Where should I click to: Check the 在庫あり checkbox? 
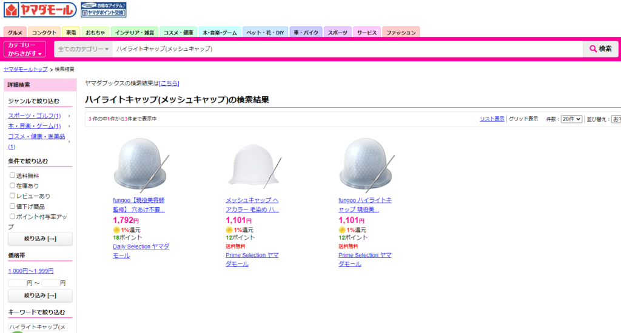[12, 185]
